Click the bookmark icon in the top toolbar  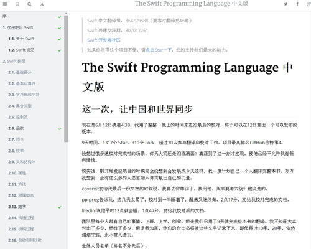(17, 4)
